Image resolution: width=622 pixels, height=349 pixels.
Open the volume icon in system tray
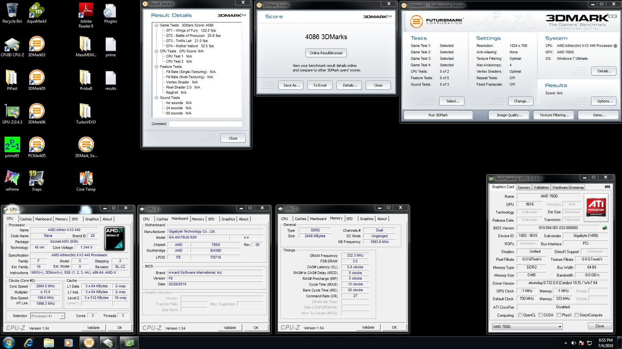coord(573,343)
